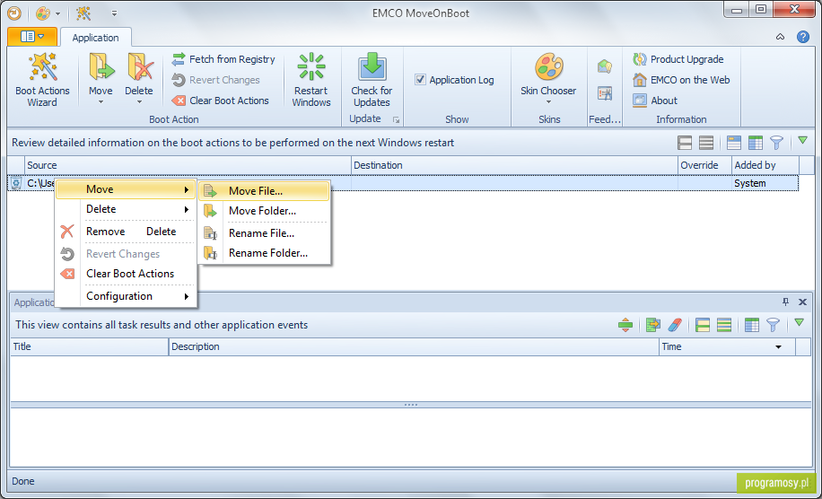Launch the Boot Actions Wizard
Viewport: 822px width, 499px height.
pyautogui.click(x=42, y=80)
